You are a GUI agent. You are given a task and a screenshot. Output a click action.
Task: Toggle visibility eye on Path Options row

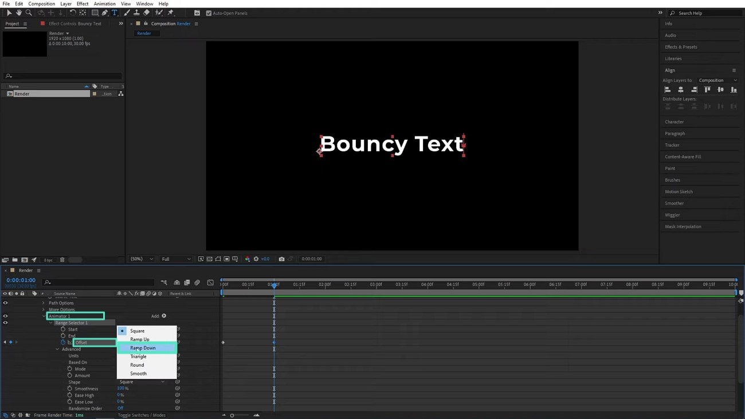[x=6, y=303]
